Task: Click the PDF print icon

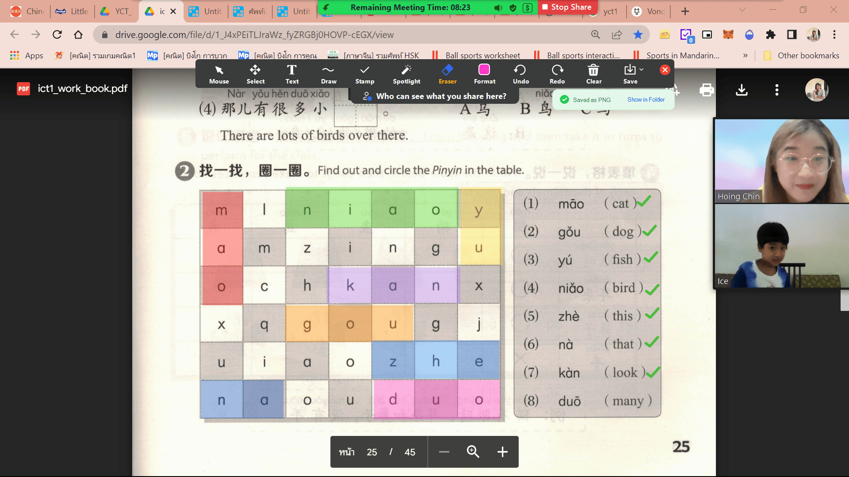Action: (706, 90)
